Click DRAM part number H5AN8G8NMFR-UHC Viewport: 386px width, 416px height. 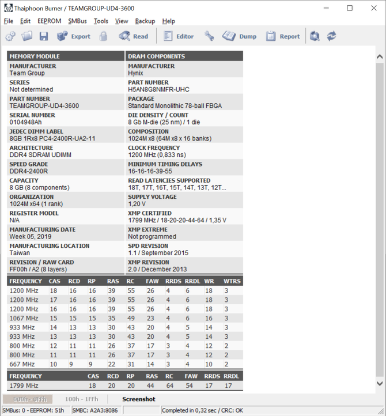(158, 89)
